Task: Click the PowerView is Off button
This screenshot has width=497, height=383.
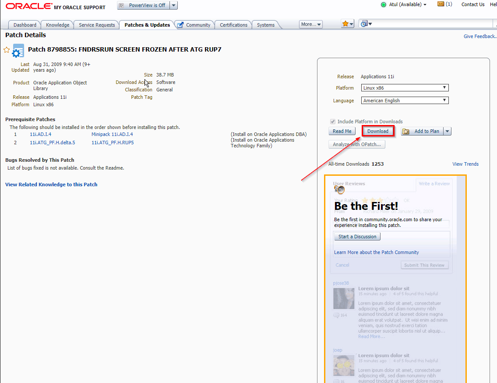Action: click(143, 5)
